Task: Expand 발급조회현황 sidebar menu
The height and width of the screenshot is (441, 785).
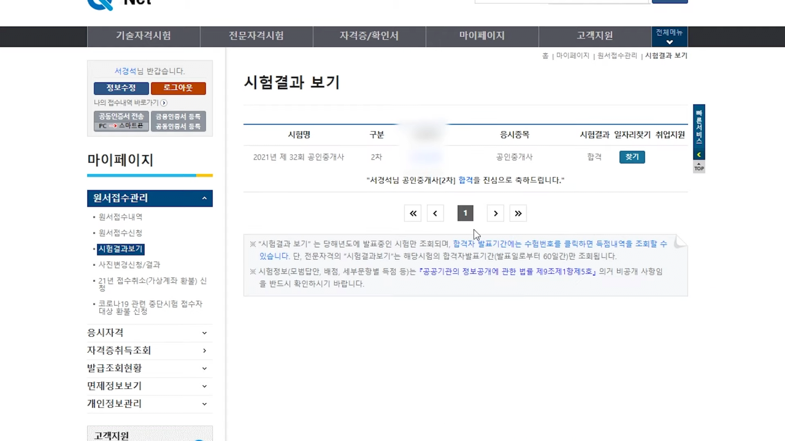Action: click(204, 369)
